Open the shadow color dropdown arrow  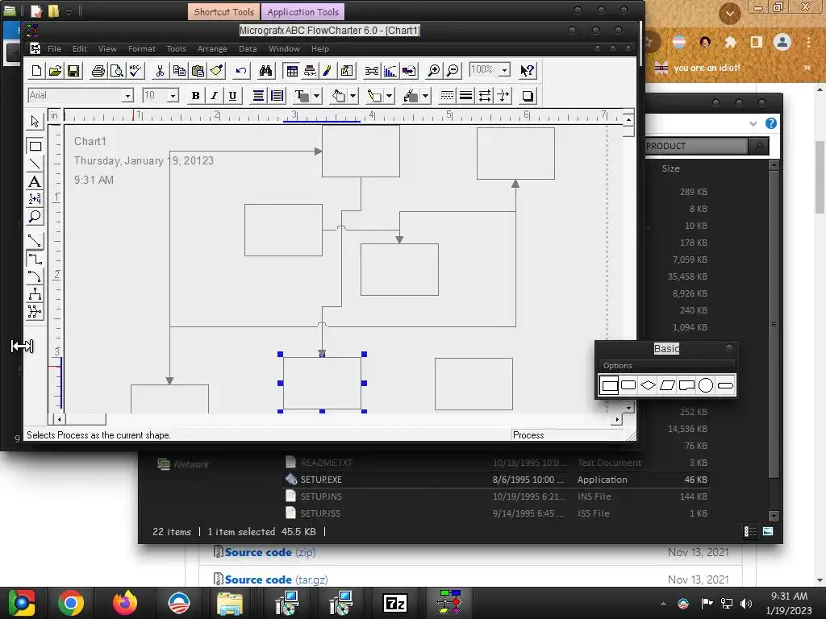[425, 96]
